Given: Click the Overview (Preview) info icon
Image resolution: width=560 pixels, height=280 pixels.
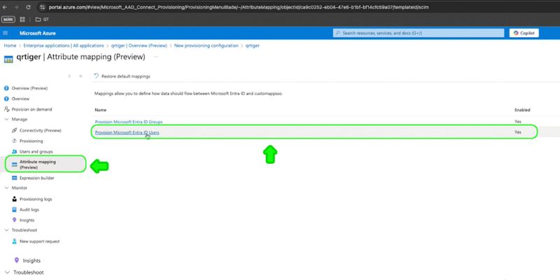Looking at the screenshot, I should pyautogui.click(x=6, y=88).
